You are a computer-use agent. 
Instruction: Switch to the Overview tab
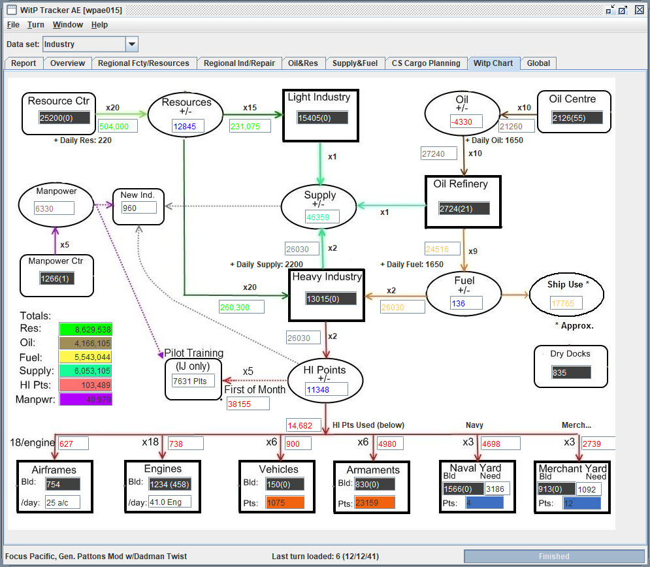[x=67, y=63]
